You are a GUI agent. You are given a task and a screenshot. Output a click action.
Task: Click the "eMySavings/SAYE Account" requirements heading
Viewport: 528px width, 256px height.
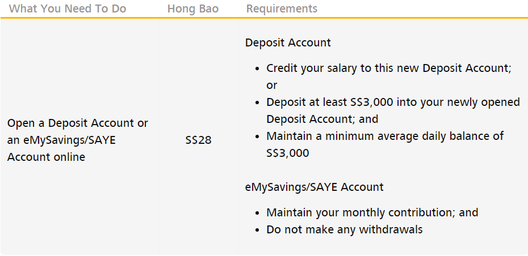[314, 187]
